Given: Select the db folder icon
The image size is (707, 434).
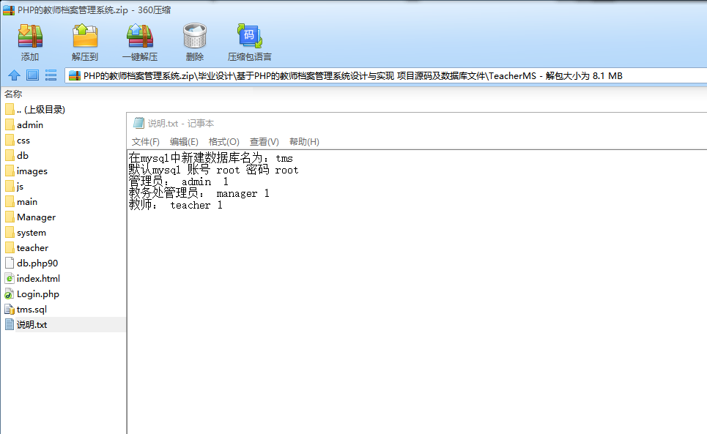Looking at the screenshot, I should (x=10, y=155).
